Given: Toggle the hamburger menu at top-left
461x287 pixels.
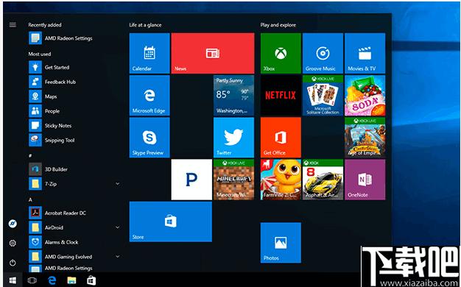Looking at the screenshot, I should pos(13,25).
